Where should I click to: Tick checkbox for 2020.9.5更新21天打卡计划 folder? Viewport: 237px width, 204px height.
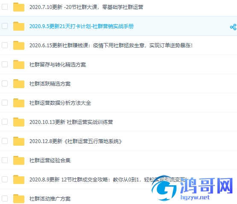click(5, 26)
